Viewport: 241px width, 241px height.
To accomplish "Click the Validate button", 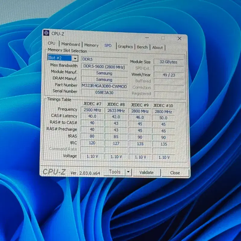I will 146,172.
